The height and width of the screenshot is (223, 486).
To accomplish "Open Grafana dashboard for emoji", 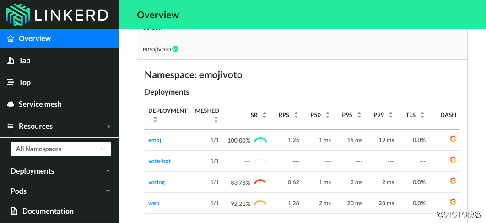I will pos(453,139).
